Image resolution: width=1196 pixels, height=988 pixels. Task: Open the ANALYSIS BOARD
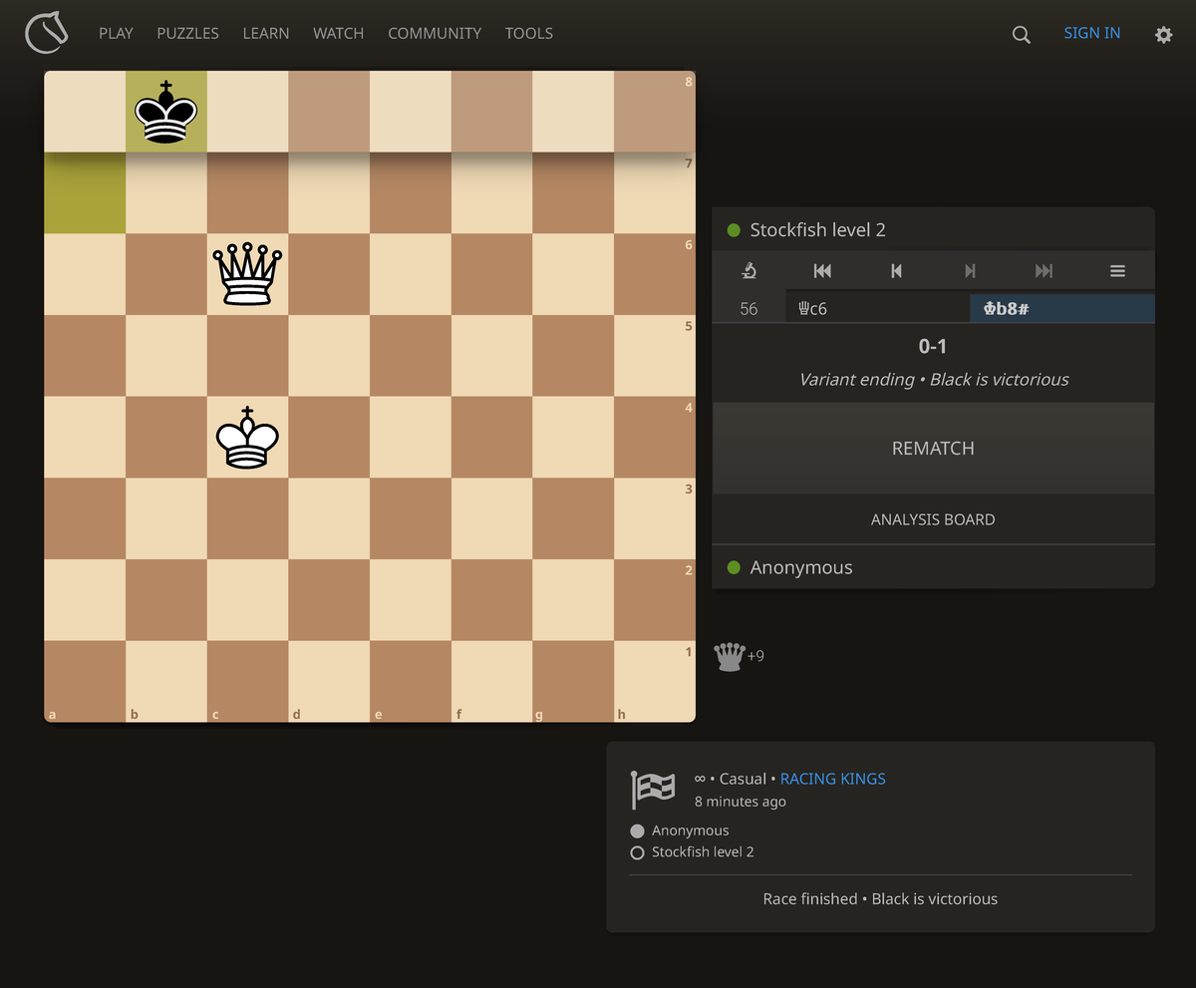coord(933,518)
